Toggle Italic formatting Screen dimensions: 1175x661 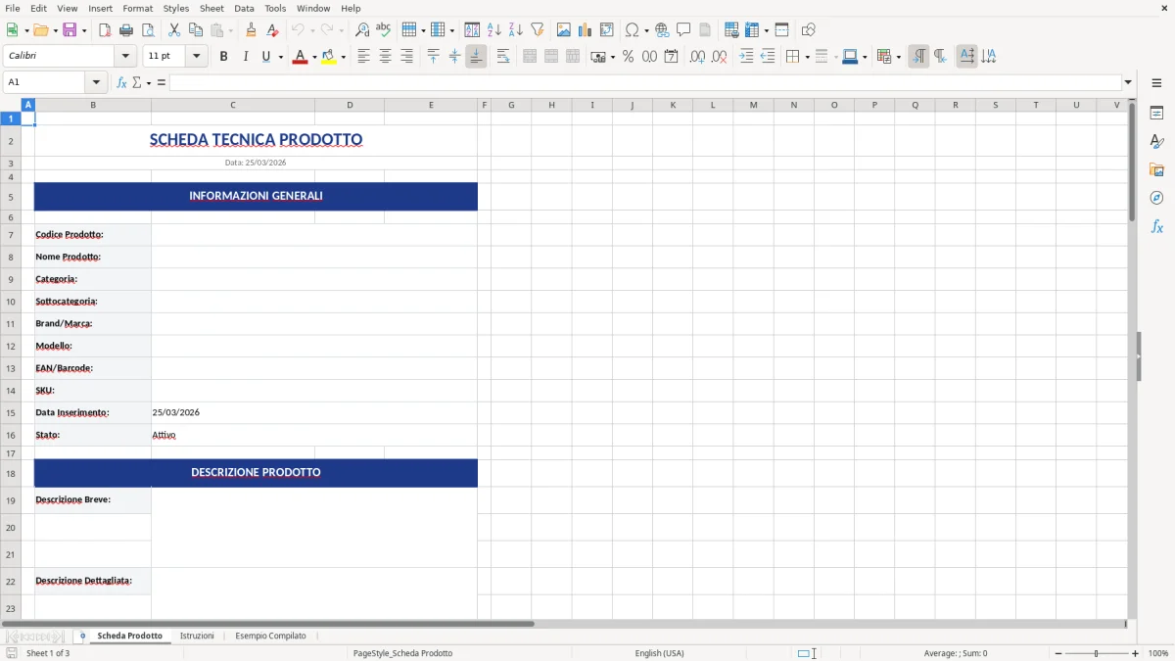[x=245, y=57]
